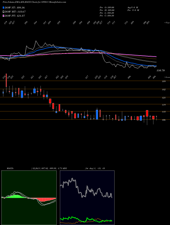Click the 'Pre L: 105.20' value
The height and width of the screenshot is (225, 170).
(107, 13)
